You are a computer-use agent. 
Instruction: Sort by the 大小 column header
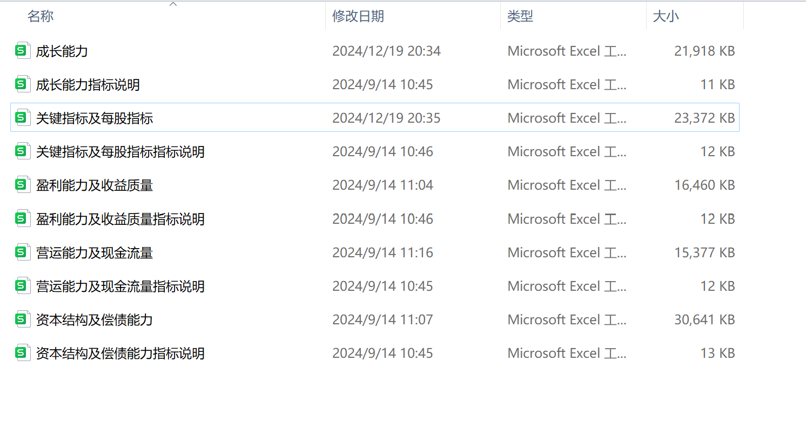coord(666,16)
